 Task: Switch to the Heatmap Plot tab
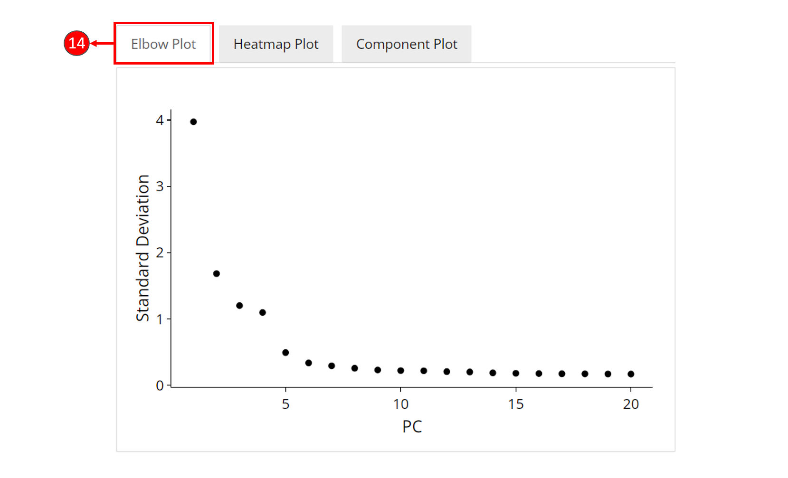(276, 44)
